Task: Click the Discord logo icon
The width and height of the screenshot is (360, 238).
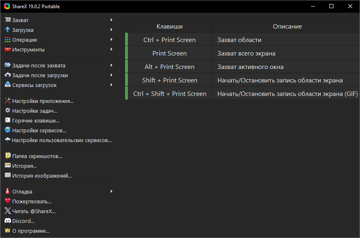Action: (7, 221)
